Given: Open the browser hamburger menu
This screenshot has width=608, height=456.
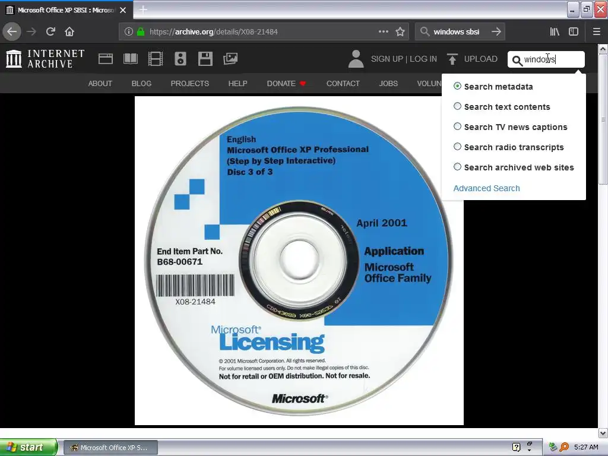Looking at the screenshot, I should [x=596, y=32].
